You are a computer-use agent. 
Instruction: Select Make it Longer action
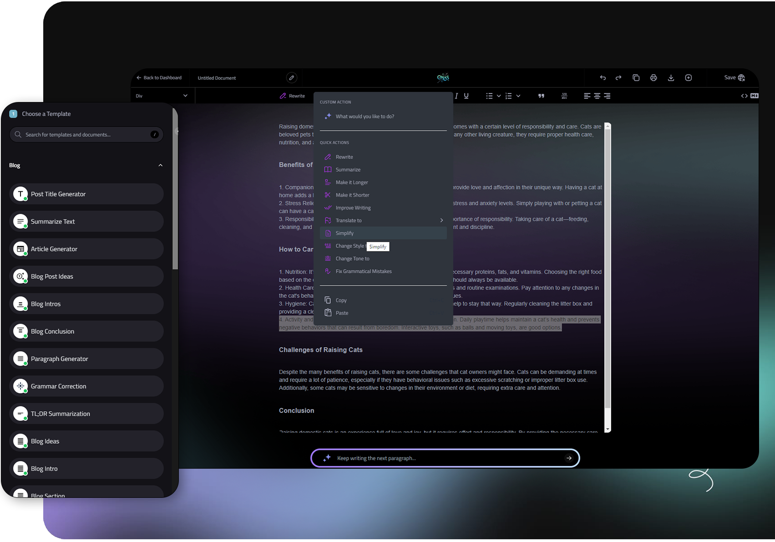click(383, 182)
